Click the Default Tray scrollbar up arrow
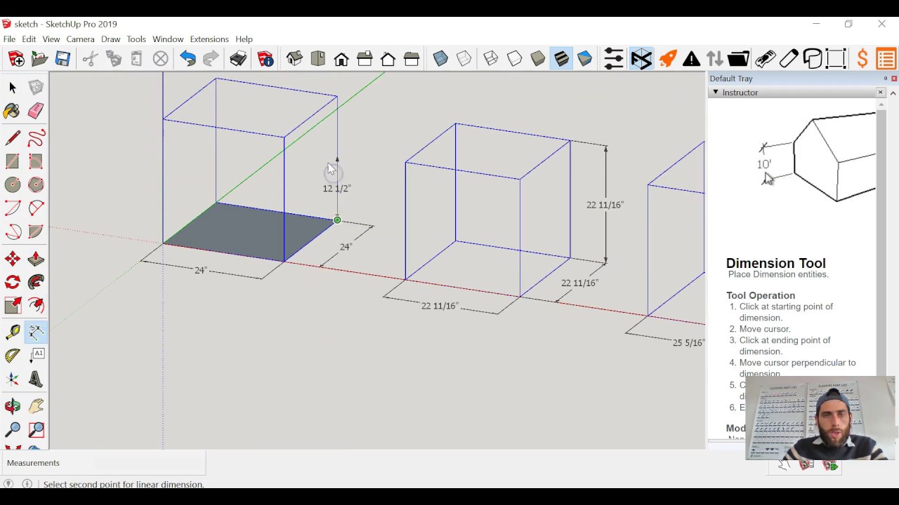The image size is (899, 505). (893, 93)
